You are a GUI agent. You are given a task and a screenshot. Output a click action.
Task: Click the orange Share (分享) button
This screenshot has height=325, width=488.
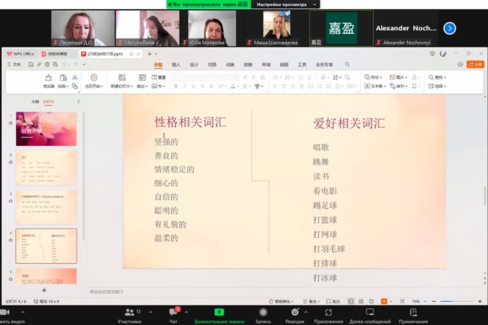pos(475,64)
